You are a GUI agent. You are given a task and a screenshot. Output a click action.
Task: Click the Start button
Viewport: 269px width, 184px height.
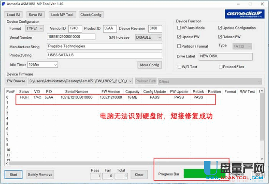click(x=13, y=174)
